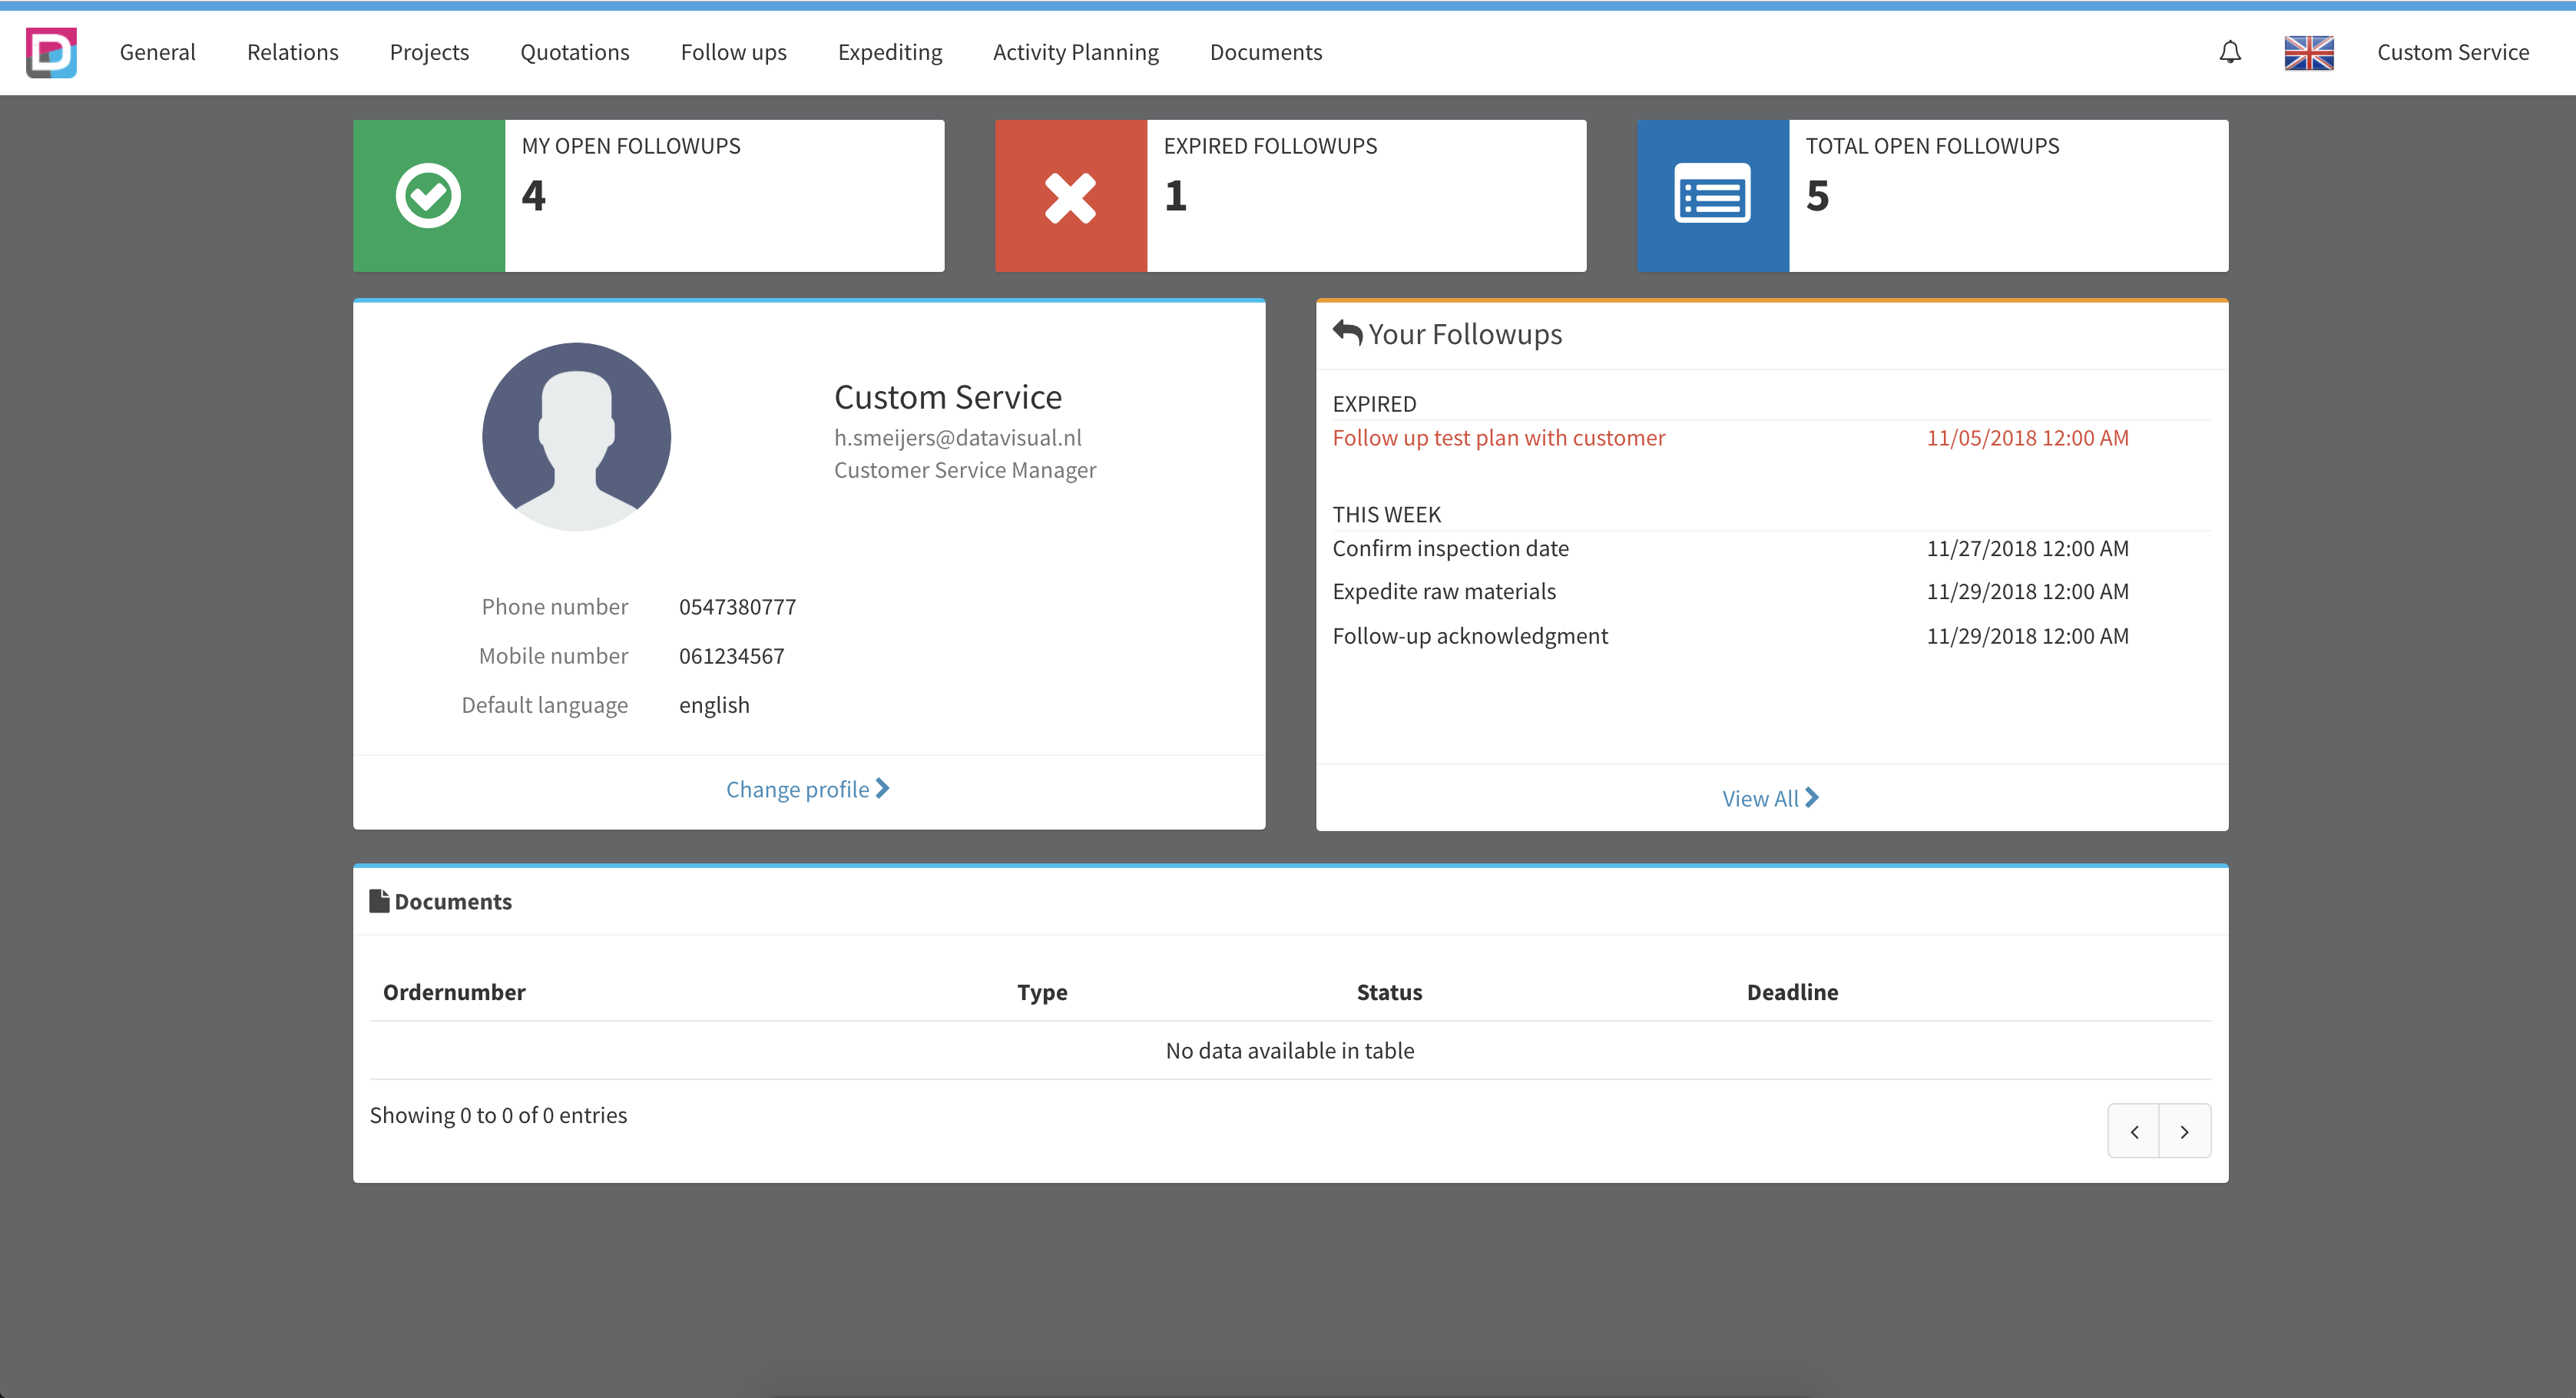Click the DataVisual logo icon

(51, 52)
